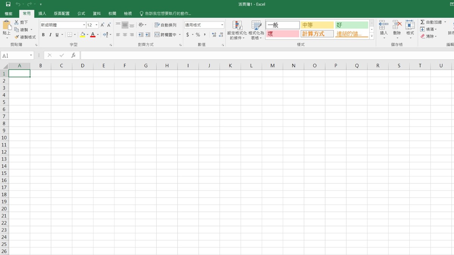Apply the 計算方式 cell style
Screen dimensions: 454x255
(x=317, y=34)
